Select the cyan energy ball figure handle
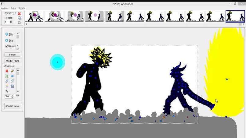This screenshot has width=246, height=138. click(x=57, y=62)
